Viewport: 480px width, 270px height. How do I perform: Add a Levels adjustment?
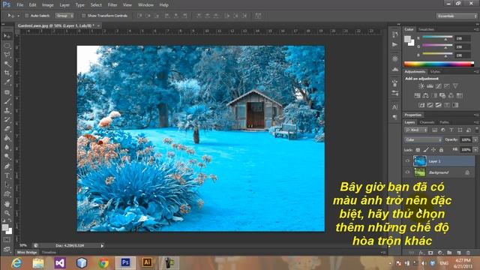coord(430,86)
